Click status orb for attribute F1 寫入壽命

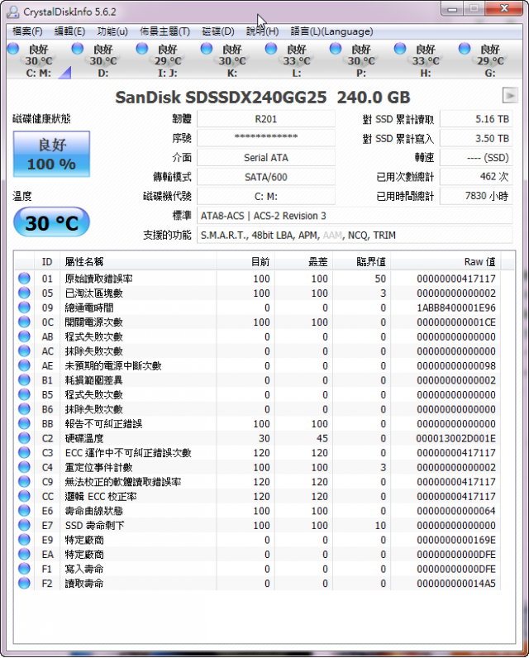point(24,569)
